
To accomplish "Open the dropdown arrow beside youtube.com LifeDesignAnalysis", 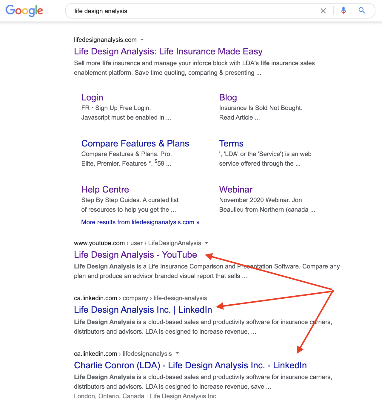I will click(207, 243).
